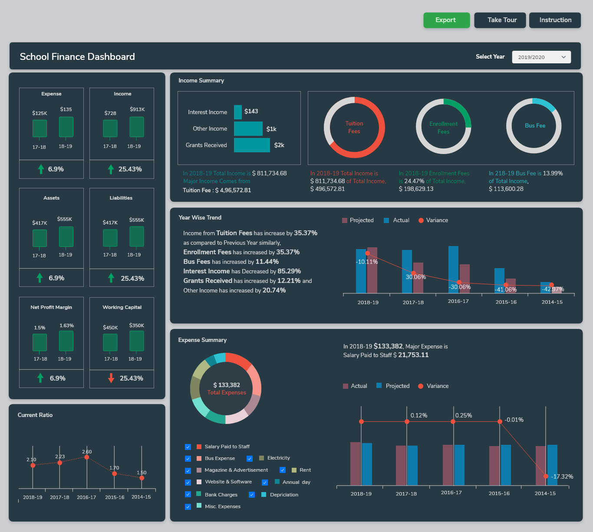Uncheck the Bank Charges checkbox
593x532 pixels.
point(188,494)
